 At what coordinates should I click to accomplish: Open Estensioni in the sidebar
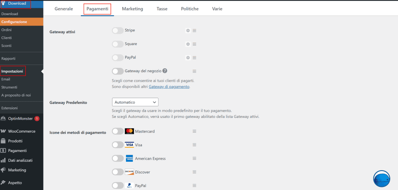[9, 108]
